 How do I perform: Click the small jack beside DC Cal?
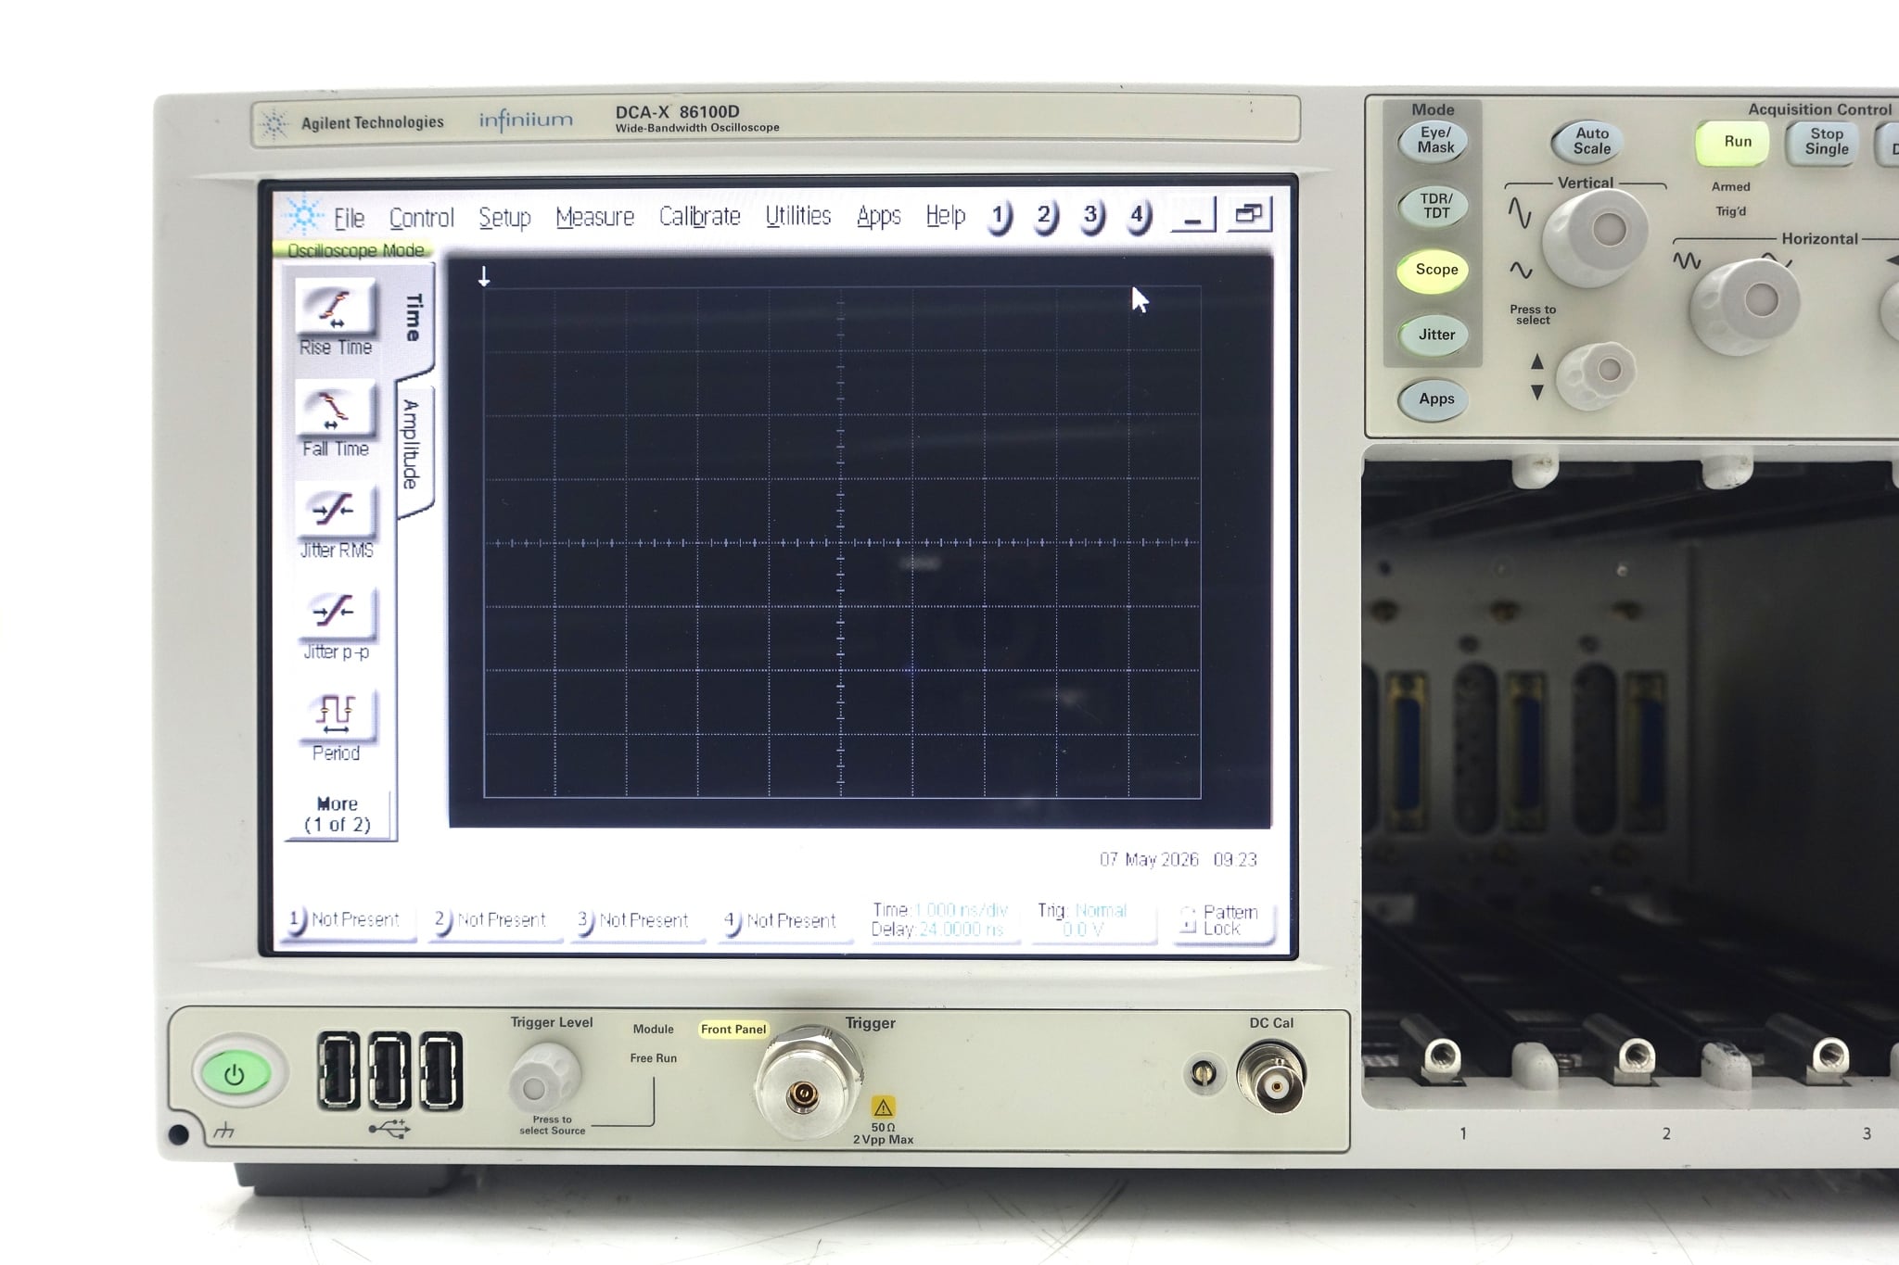pyautogui.click(x=1203, y=1075)
